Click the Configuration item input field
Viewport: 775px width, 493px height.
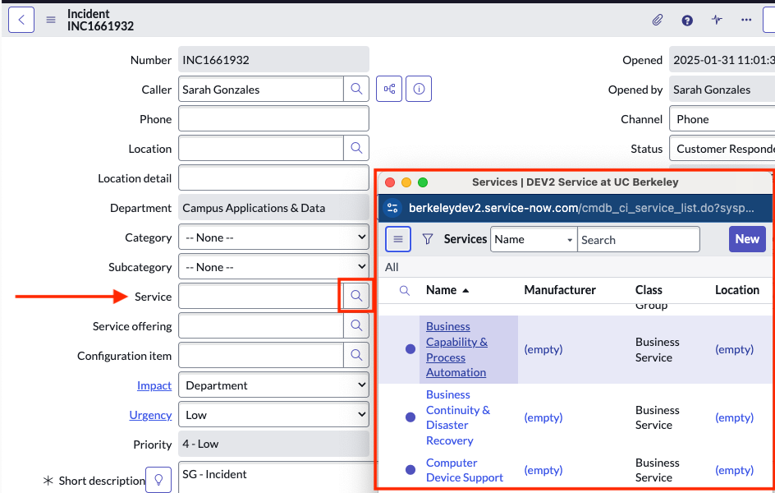coord(261,355)
